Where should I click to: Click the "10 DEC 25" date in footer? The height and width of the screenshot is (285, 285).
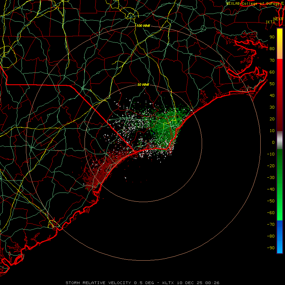(x=190, y=283)
